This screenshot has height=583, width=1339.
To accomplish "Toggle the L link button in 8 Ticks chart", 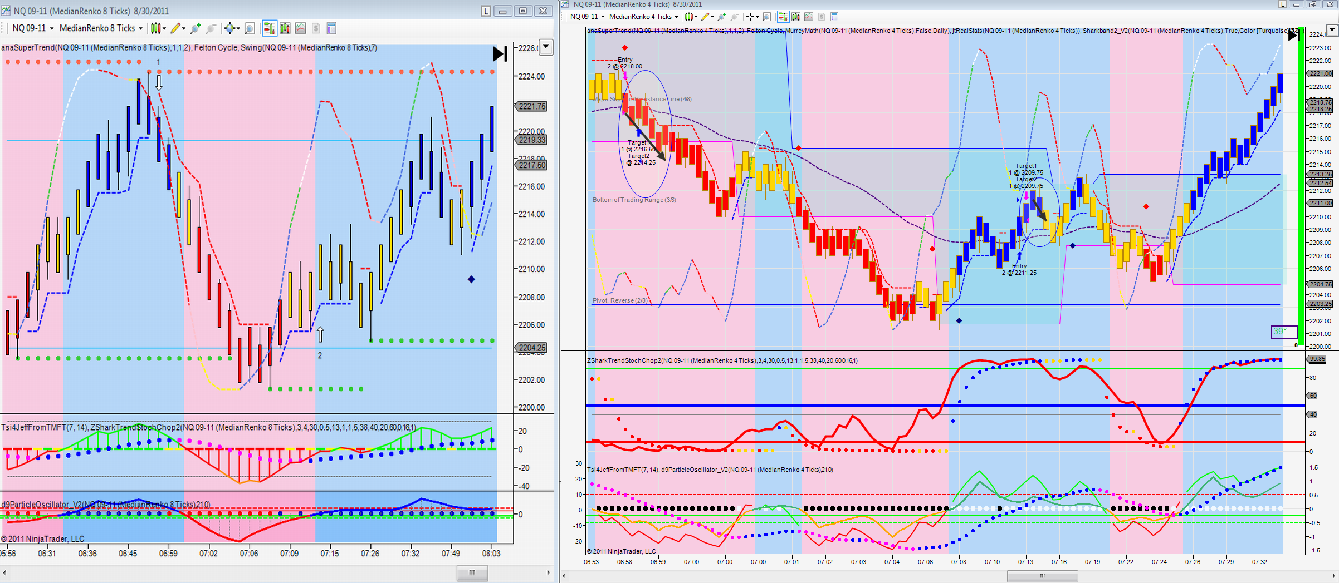I will click(486, 11).
